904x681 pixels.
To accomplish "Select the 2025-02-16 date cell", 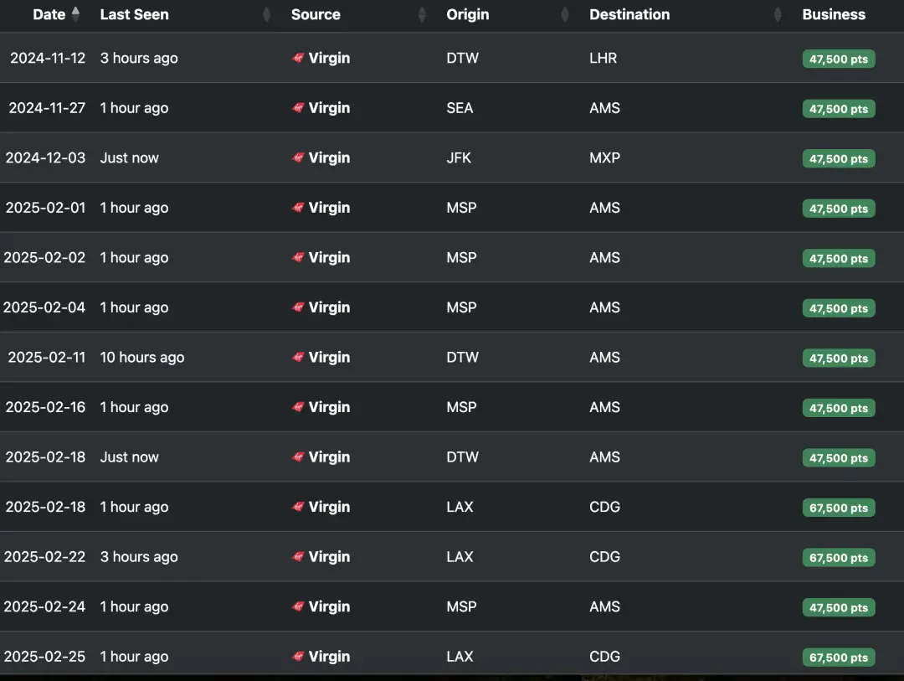I will pyautogui.click(x=45, y=407).
